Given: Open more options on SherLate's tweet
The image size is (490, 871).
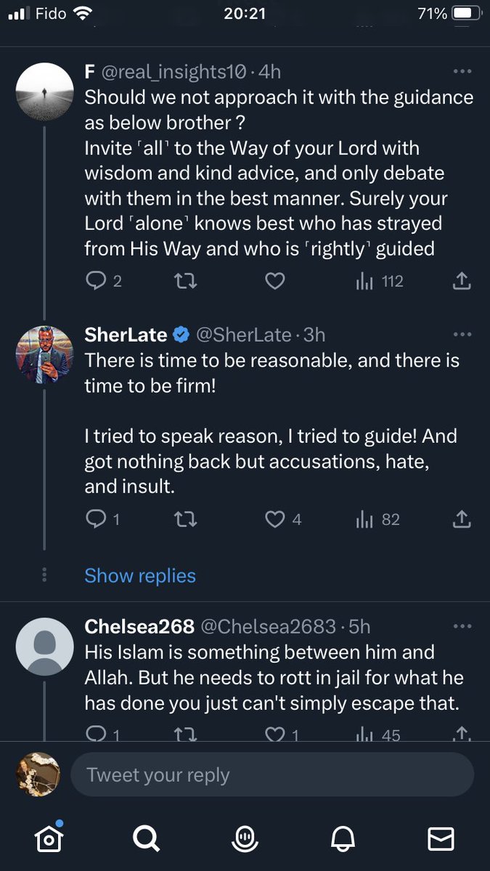Looking at the screenshot, I should click(x=462, y=335).
